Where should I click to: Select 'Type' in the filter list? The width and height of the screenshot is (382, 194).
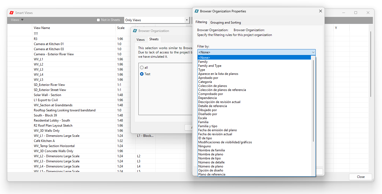pyautogui.click(x=254, y=70)
